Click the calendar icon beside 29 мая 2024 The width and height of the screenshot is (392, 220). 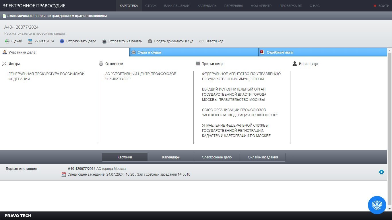30,41
